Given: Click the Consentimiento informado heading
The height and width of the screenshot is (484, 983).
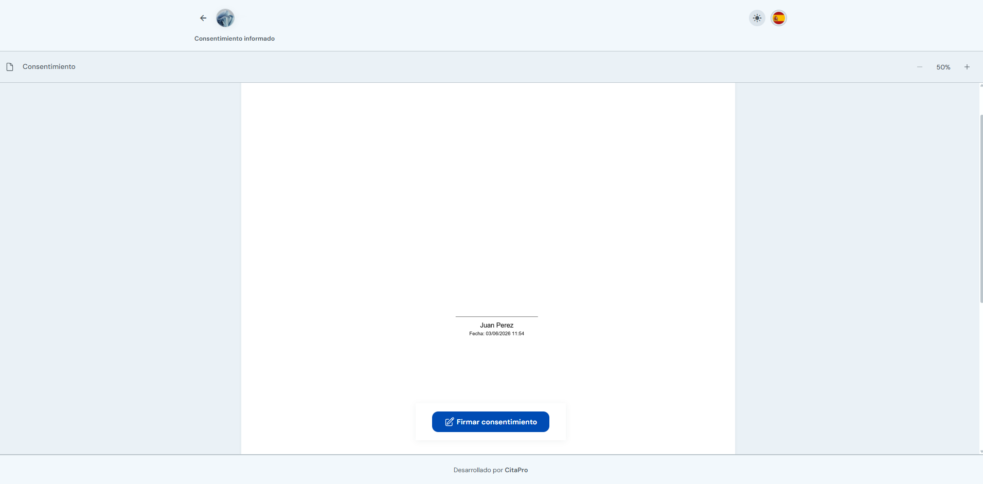Looking at the screenshot, I should [x=235, y=39].
